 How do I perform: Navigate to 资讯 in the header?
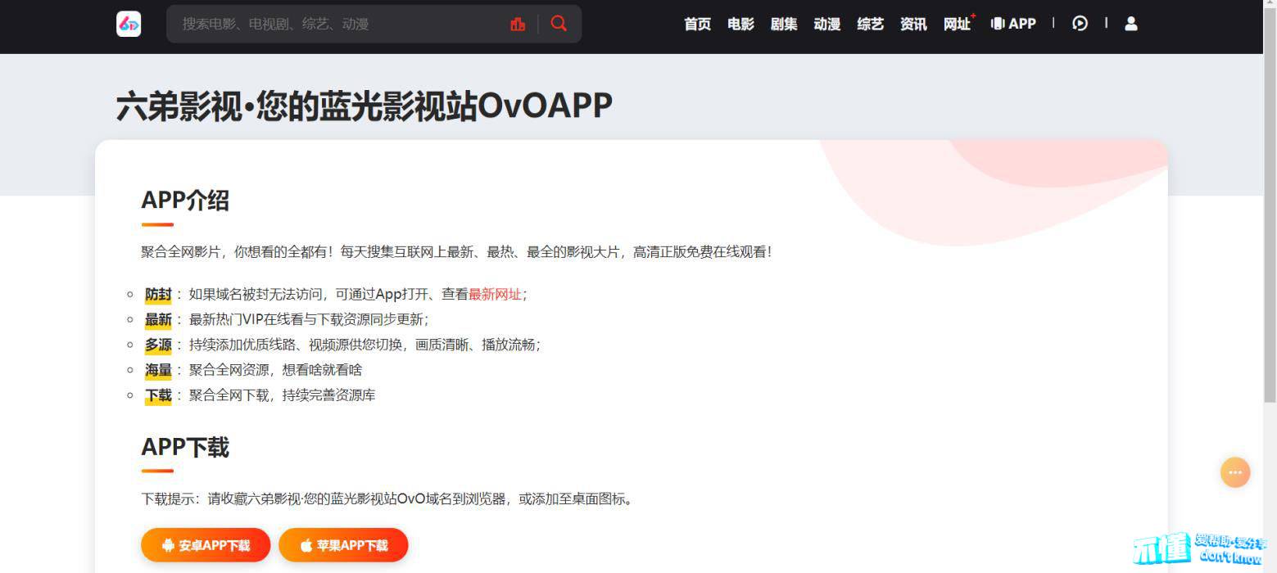point(913,24)
